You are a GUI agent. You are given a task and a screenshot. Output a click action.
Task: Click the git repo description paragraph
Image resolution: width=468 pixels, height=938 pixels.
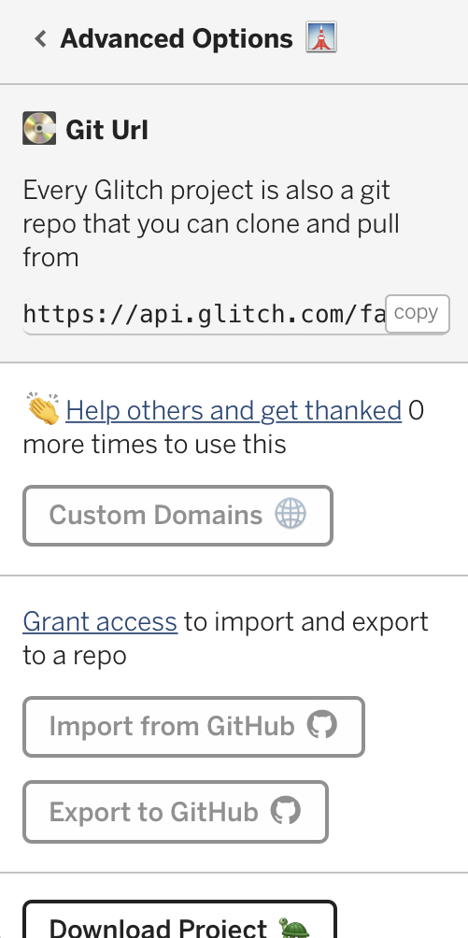[211, 223]
